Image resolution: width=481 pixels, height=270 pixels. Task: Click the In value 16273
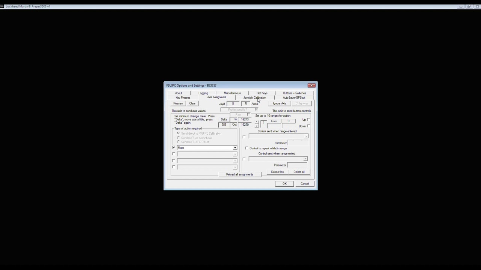coord(245,119)
